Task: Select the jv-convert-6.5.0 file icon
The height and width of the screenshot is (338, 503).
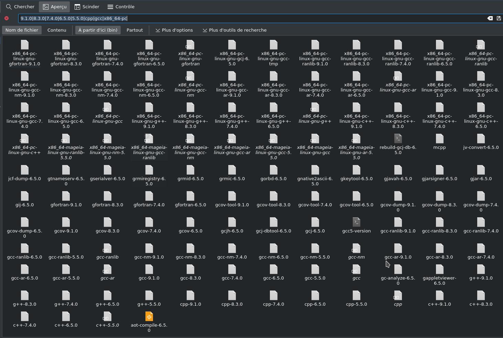Action: coord(481,139)
